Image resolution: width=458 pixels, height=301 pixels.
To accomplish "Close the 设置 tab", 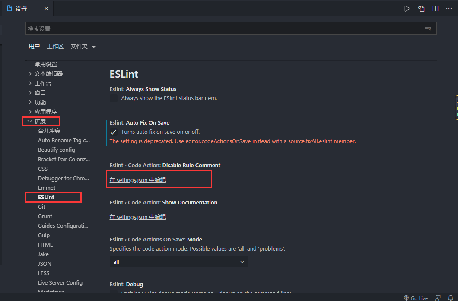I will tap(46, 9).
